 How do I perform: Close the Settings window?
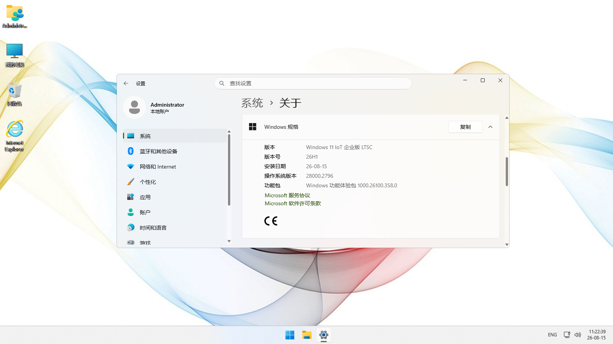500,80
